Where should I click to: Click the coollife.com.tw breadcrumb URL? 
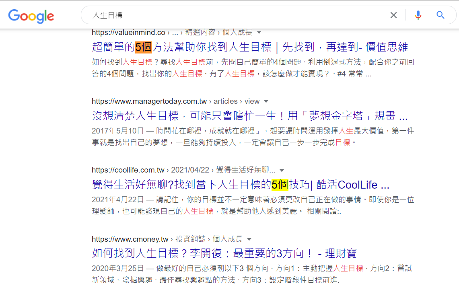point(128,170)
